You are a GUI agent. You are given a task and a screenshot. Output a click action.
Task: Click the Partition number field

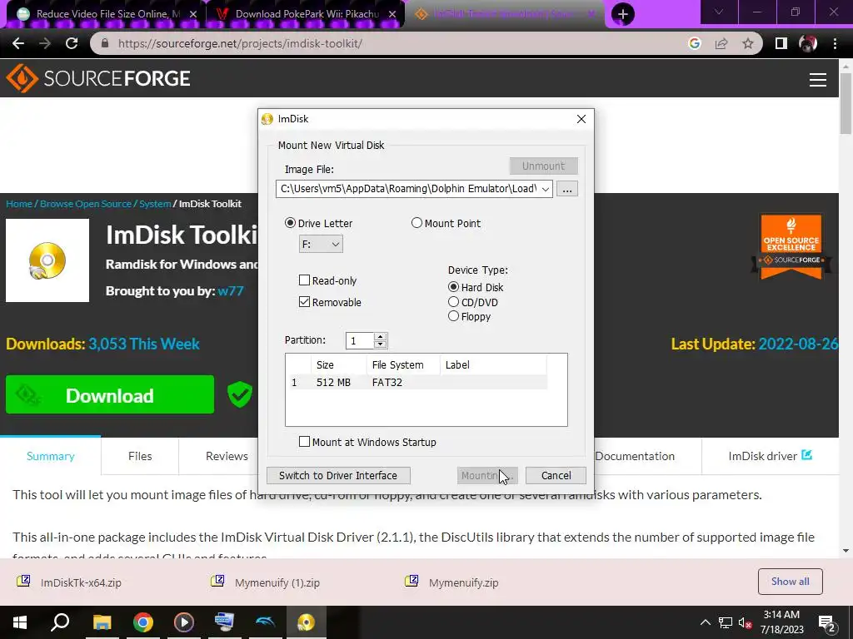(360, 340)
